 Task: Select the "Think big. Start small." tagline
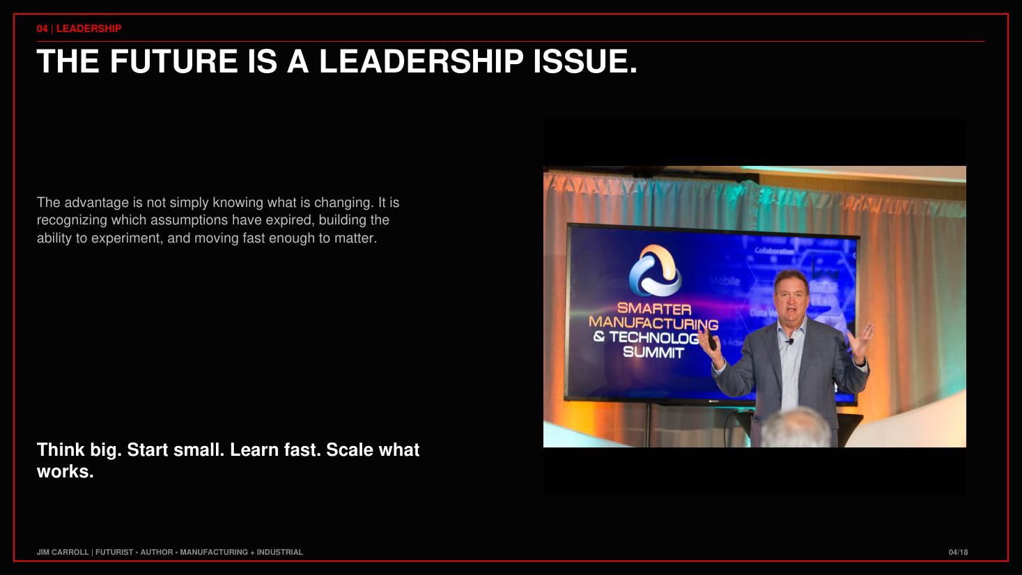coord(229,460)
